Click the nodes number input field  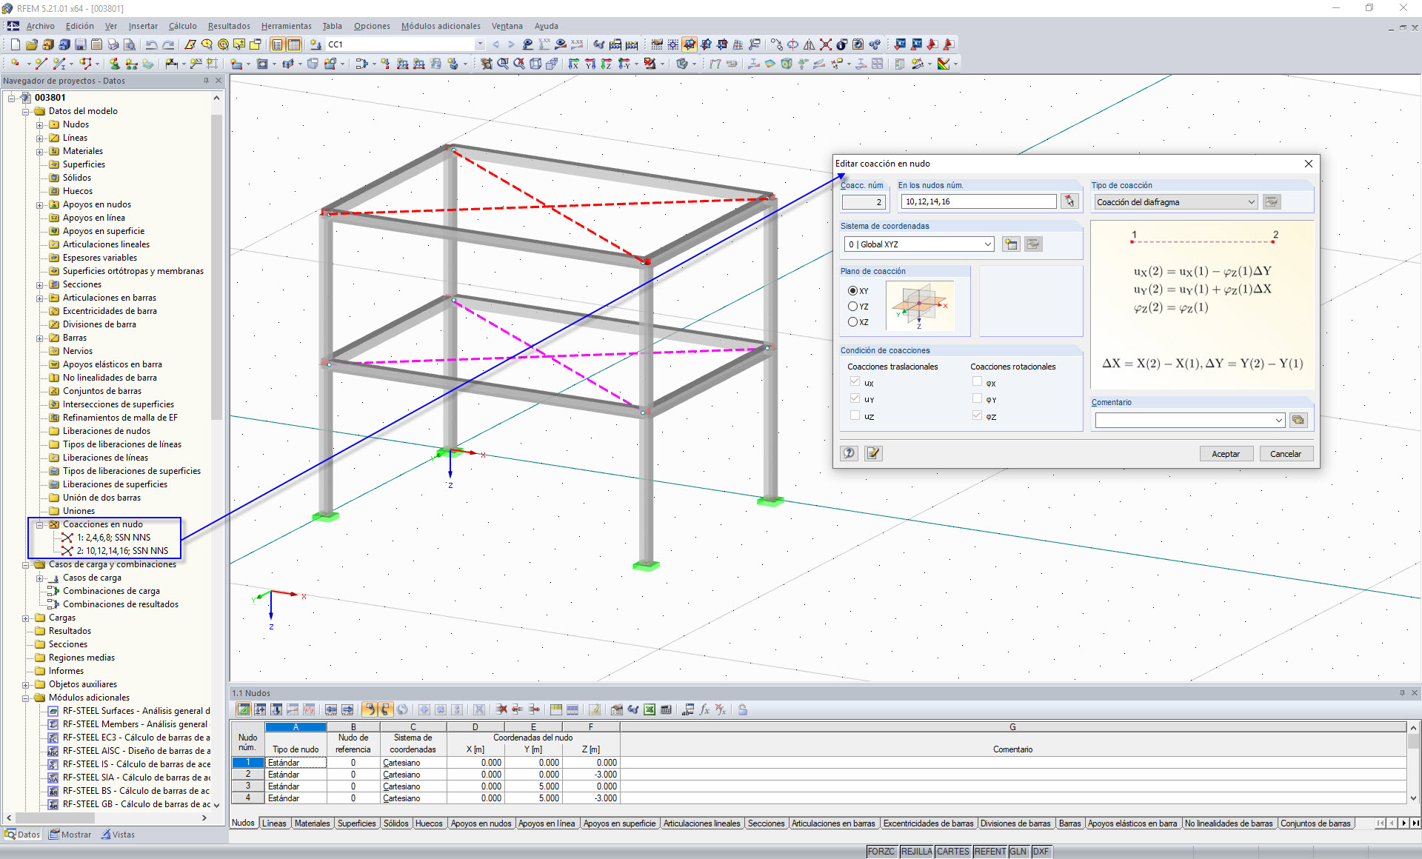978,201
